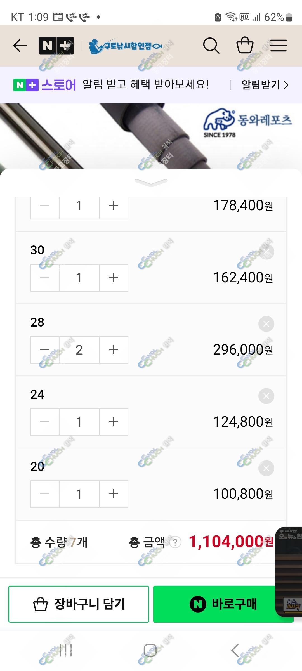The width and height of the screenshot is (302, 671).
Task: Increase quantity of size 24 item
Action: [x=114, y=422]
